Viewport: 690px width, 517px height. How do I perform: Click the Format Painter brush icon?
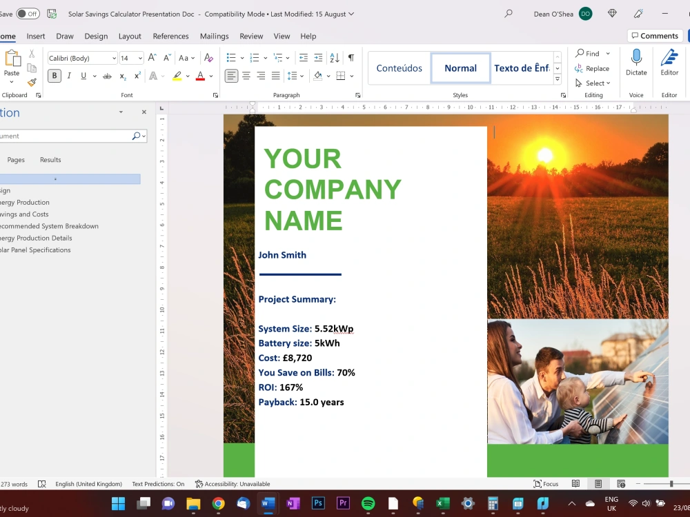[x=32, y=82]
